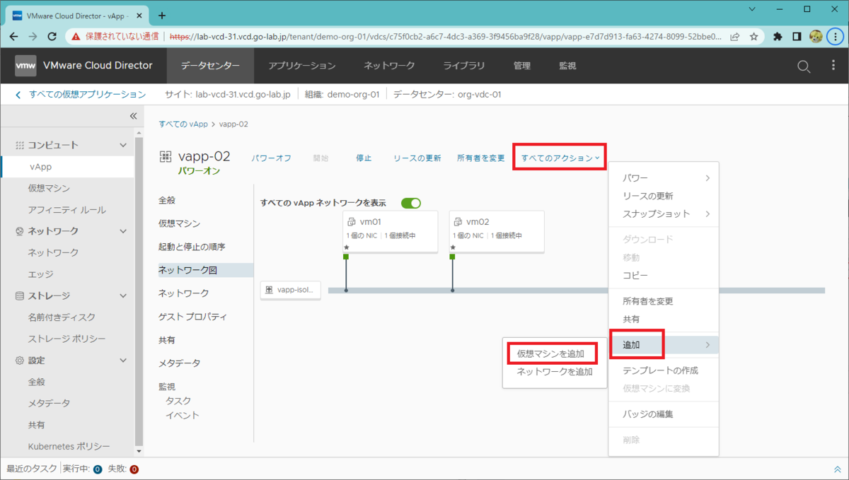Click the vm02 NIC green connector

pos(452,257)
